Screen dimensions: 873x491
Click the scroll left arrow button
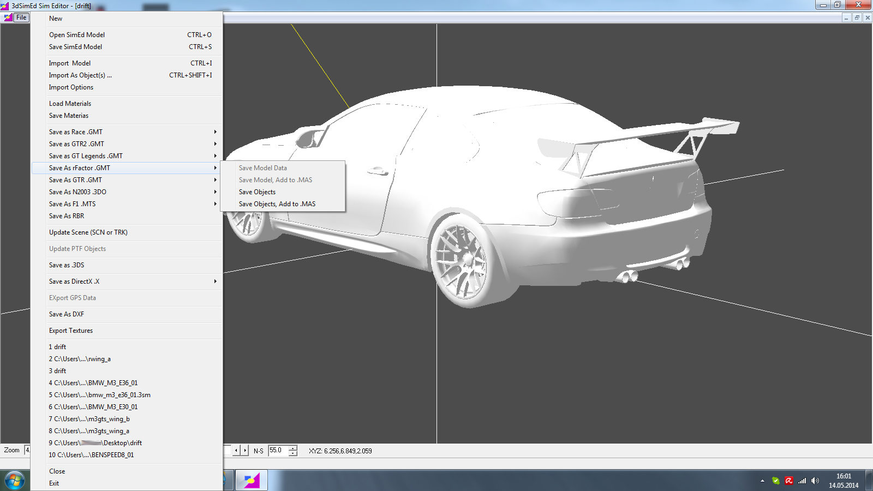click(x=236, y=451)
